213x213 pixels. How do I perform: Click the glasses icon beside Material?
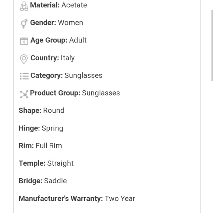24,6
